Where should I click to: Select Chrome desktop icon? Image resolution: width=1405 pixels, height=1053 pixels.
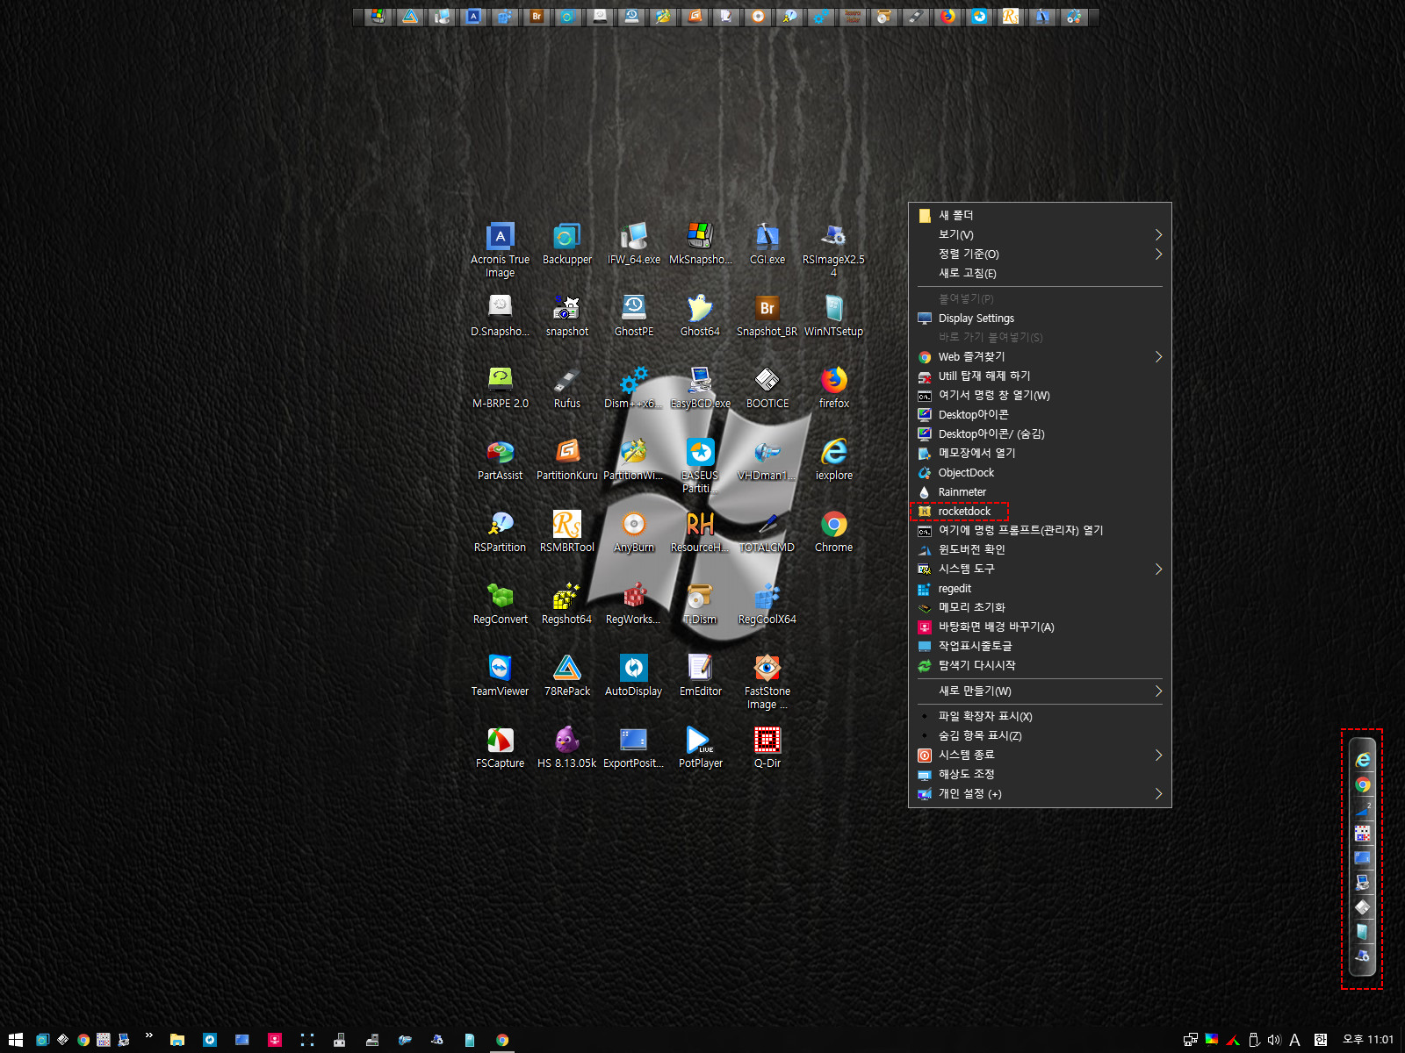[x=833, y=532]
